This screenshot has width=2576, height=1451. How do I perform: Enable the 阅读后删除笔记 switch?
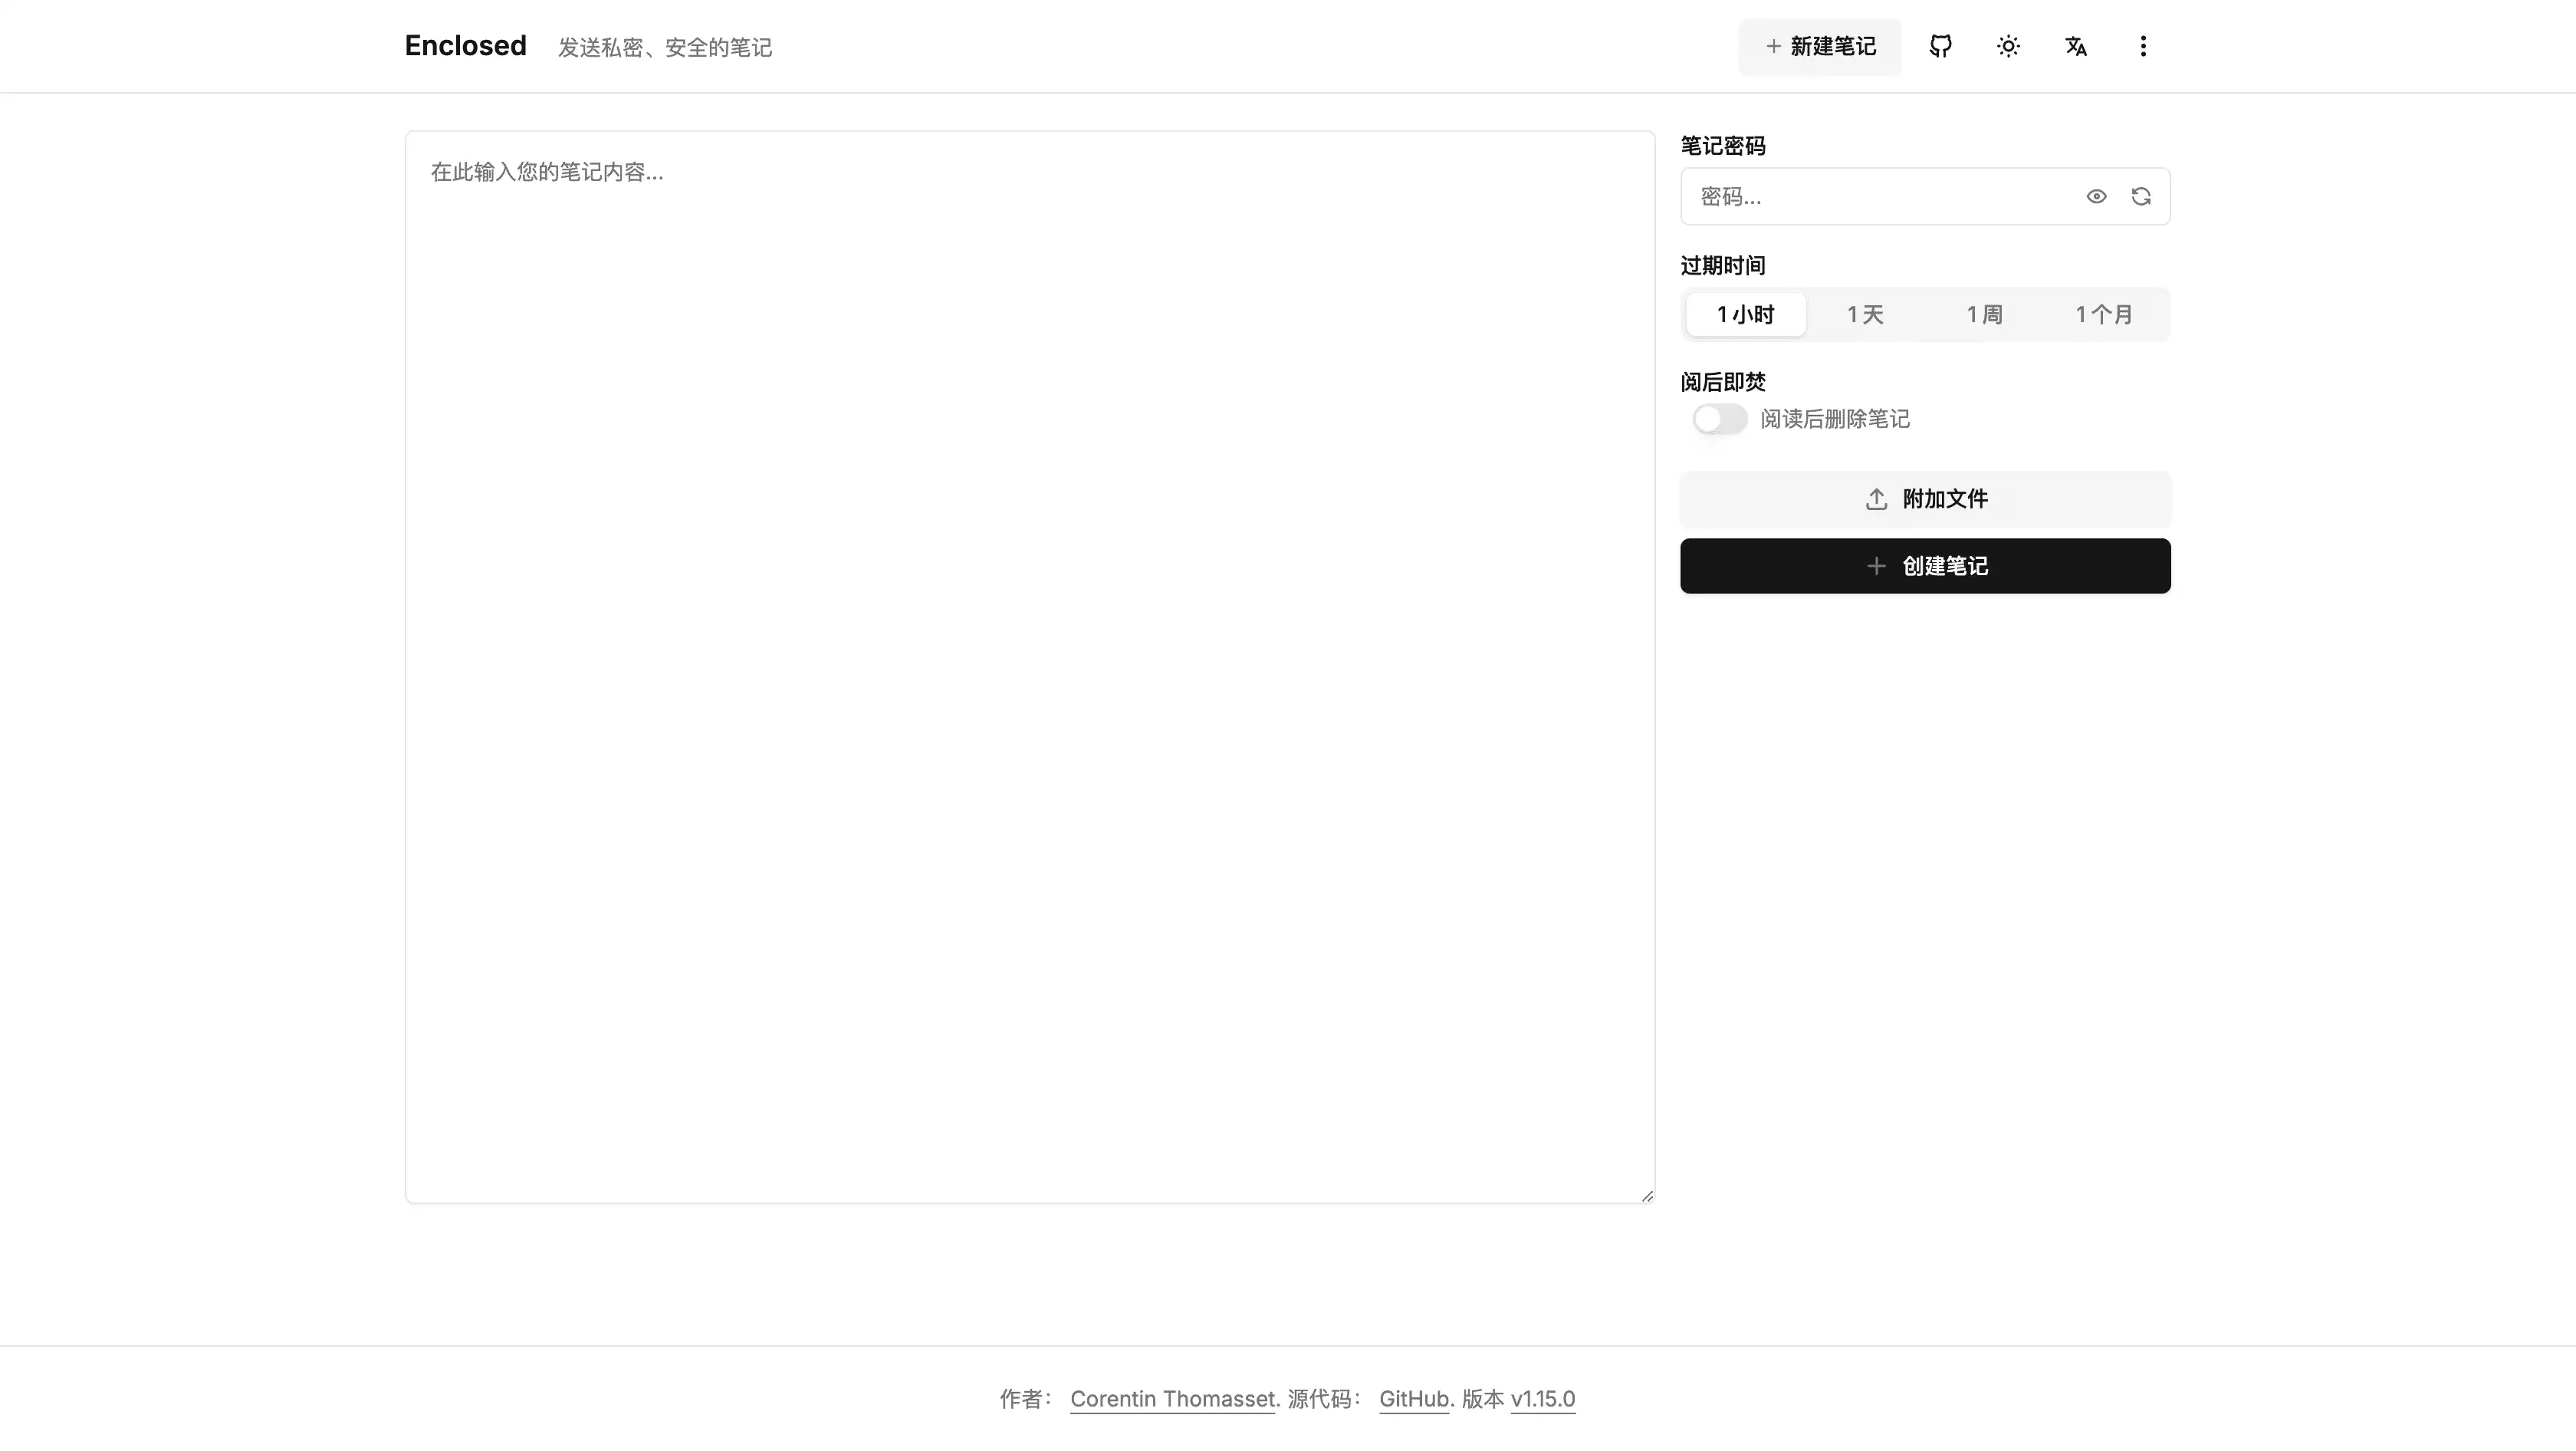click(x=1719, y=419)
